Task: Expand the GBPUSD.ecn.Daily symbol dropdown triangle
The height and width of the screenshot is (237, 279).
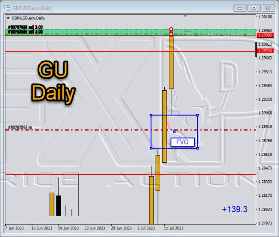Action: point(8,18)
